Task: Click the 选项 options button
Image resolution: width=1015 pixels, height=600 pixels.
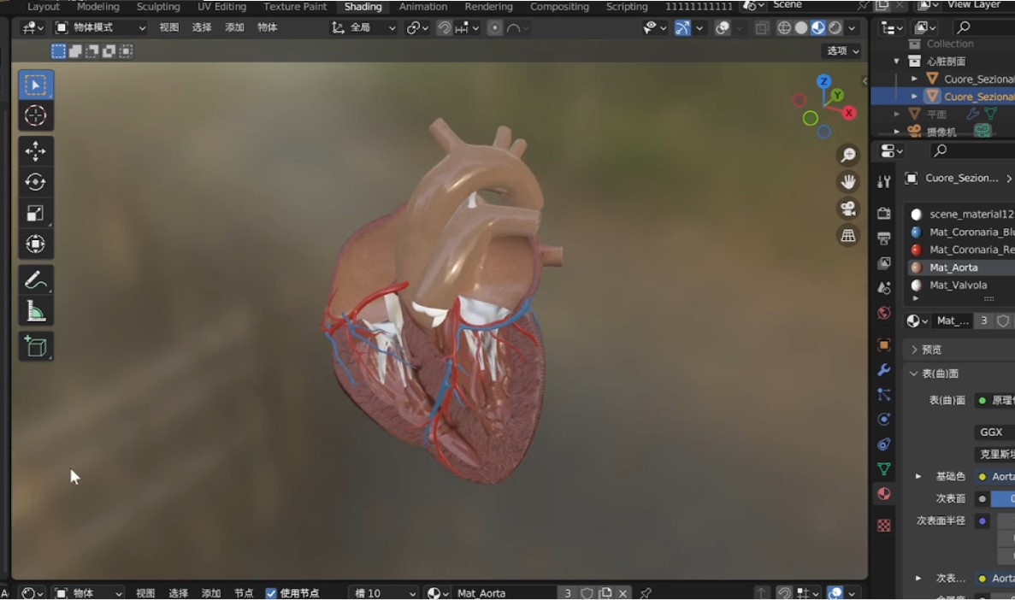Action: coord(841,51)
